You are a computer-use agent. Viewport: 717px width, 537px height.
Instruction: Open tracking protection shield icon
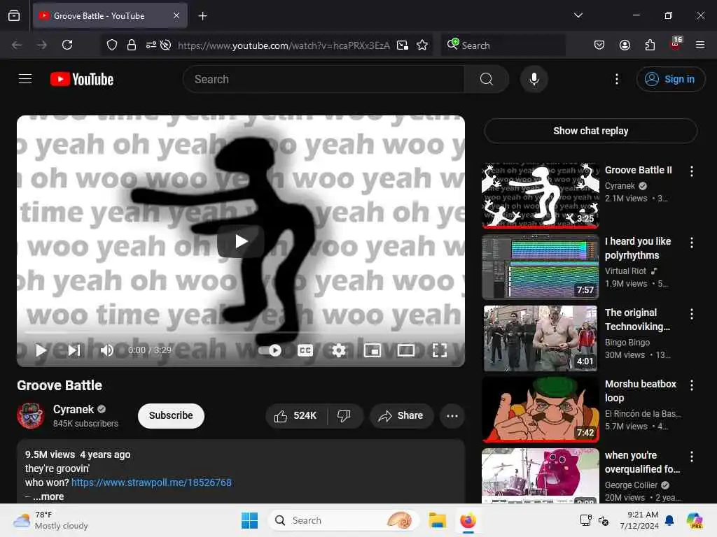tap(112, 45)
